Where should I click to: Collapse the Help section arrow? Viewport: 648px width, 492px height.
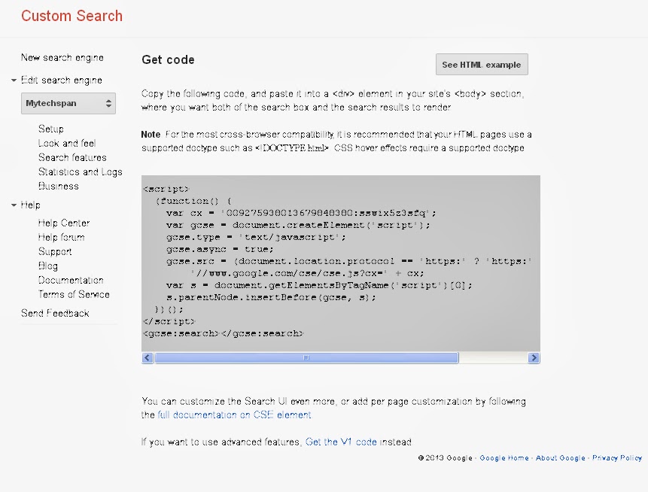[x=14, y=205]
